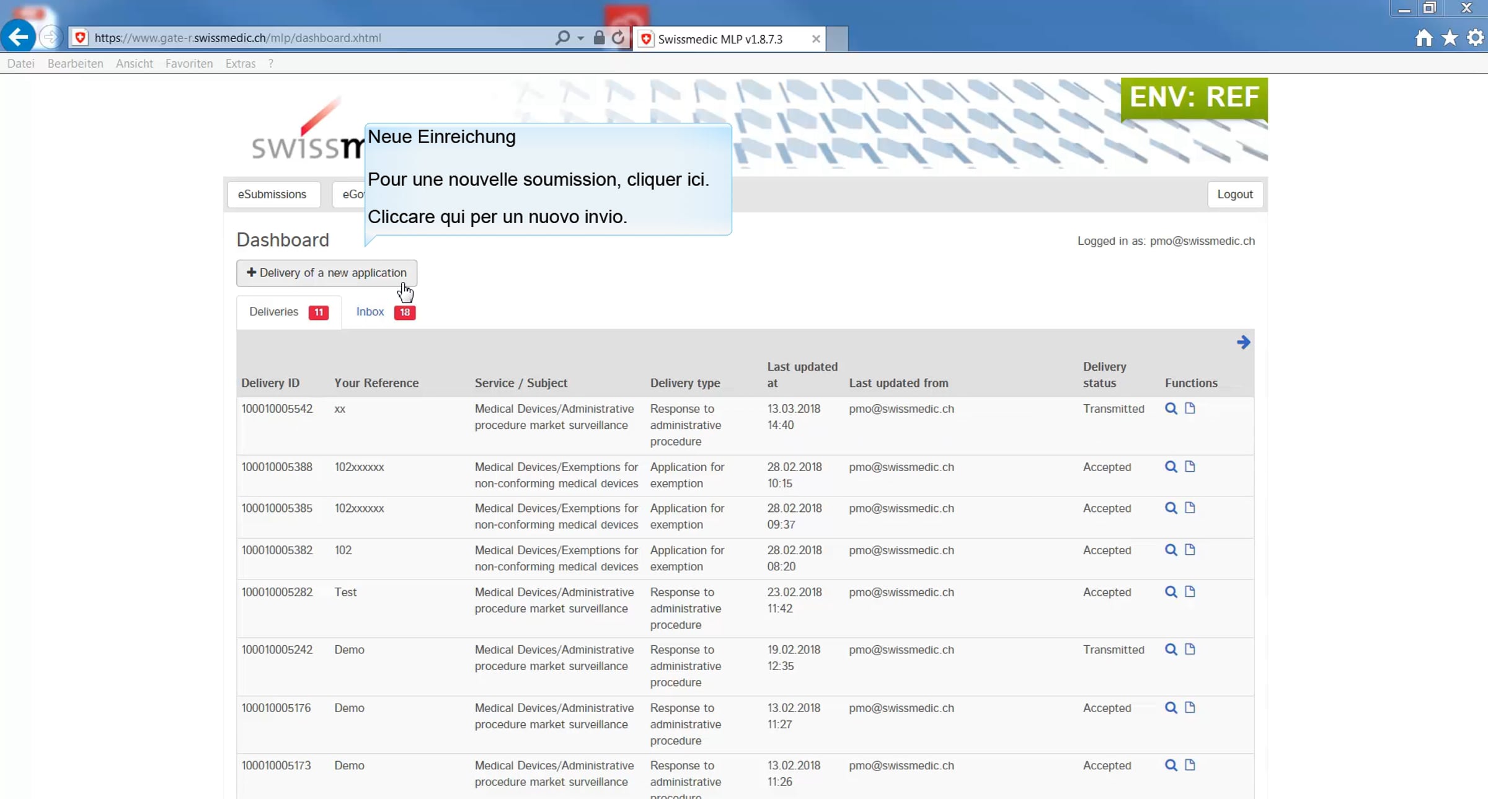1488x799 pixels.
Task: Click date 28.02.2018 10:15 cell
Action: pos(794,475)
